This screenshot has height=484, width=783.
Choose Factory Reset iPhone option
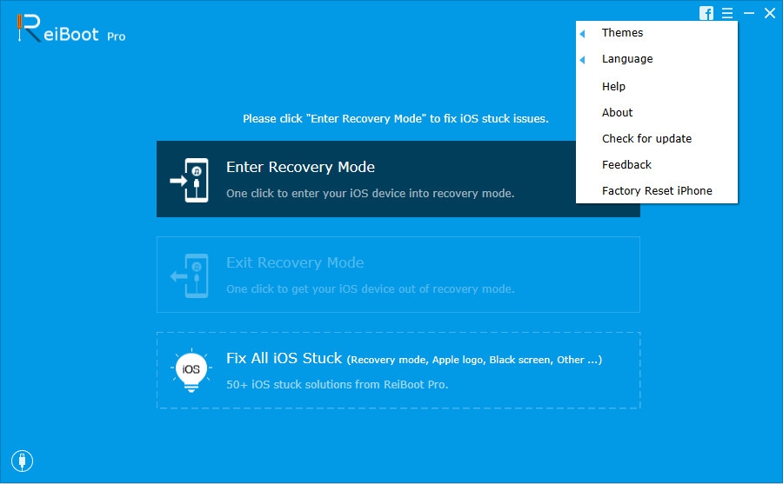pyautogui.click(x=657, y=190)
